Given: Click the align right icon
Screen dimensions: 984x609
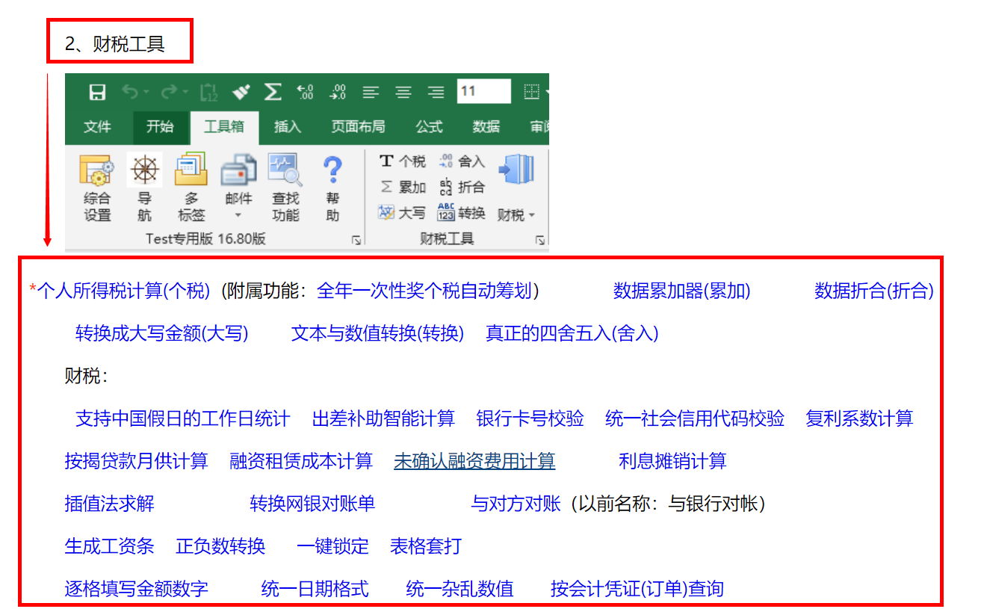Looking at the screenshot, I should [x=436, y=92].
